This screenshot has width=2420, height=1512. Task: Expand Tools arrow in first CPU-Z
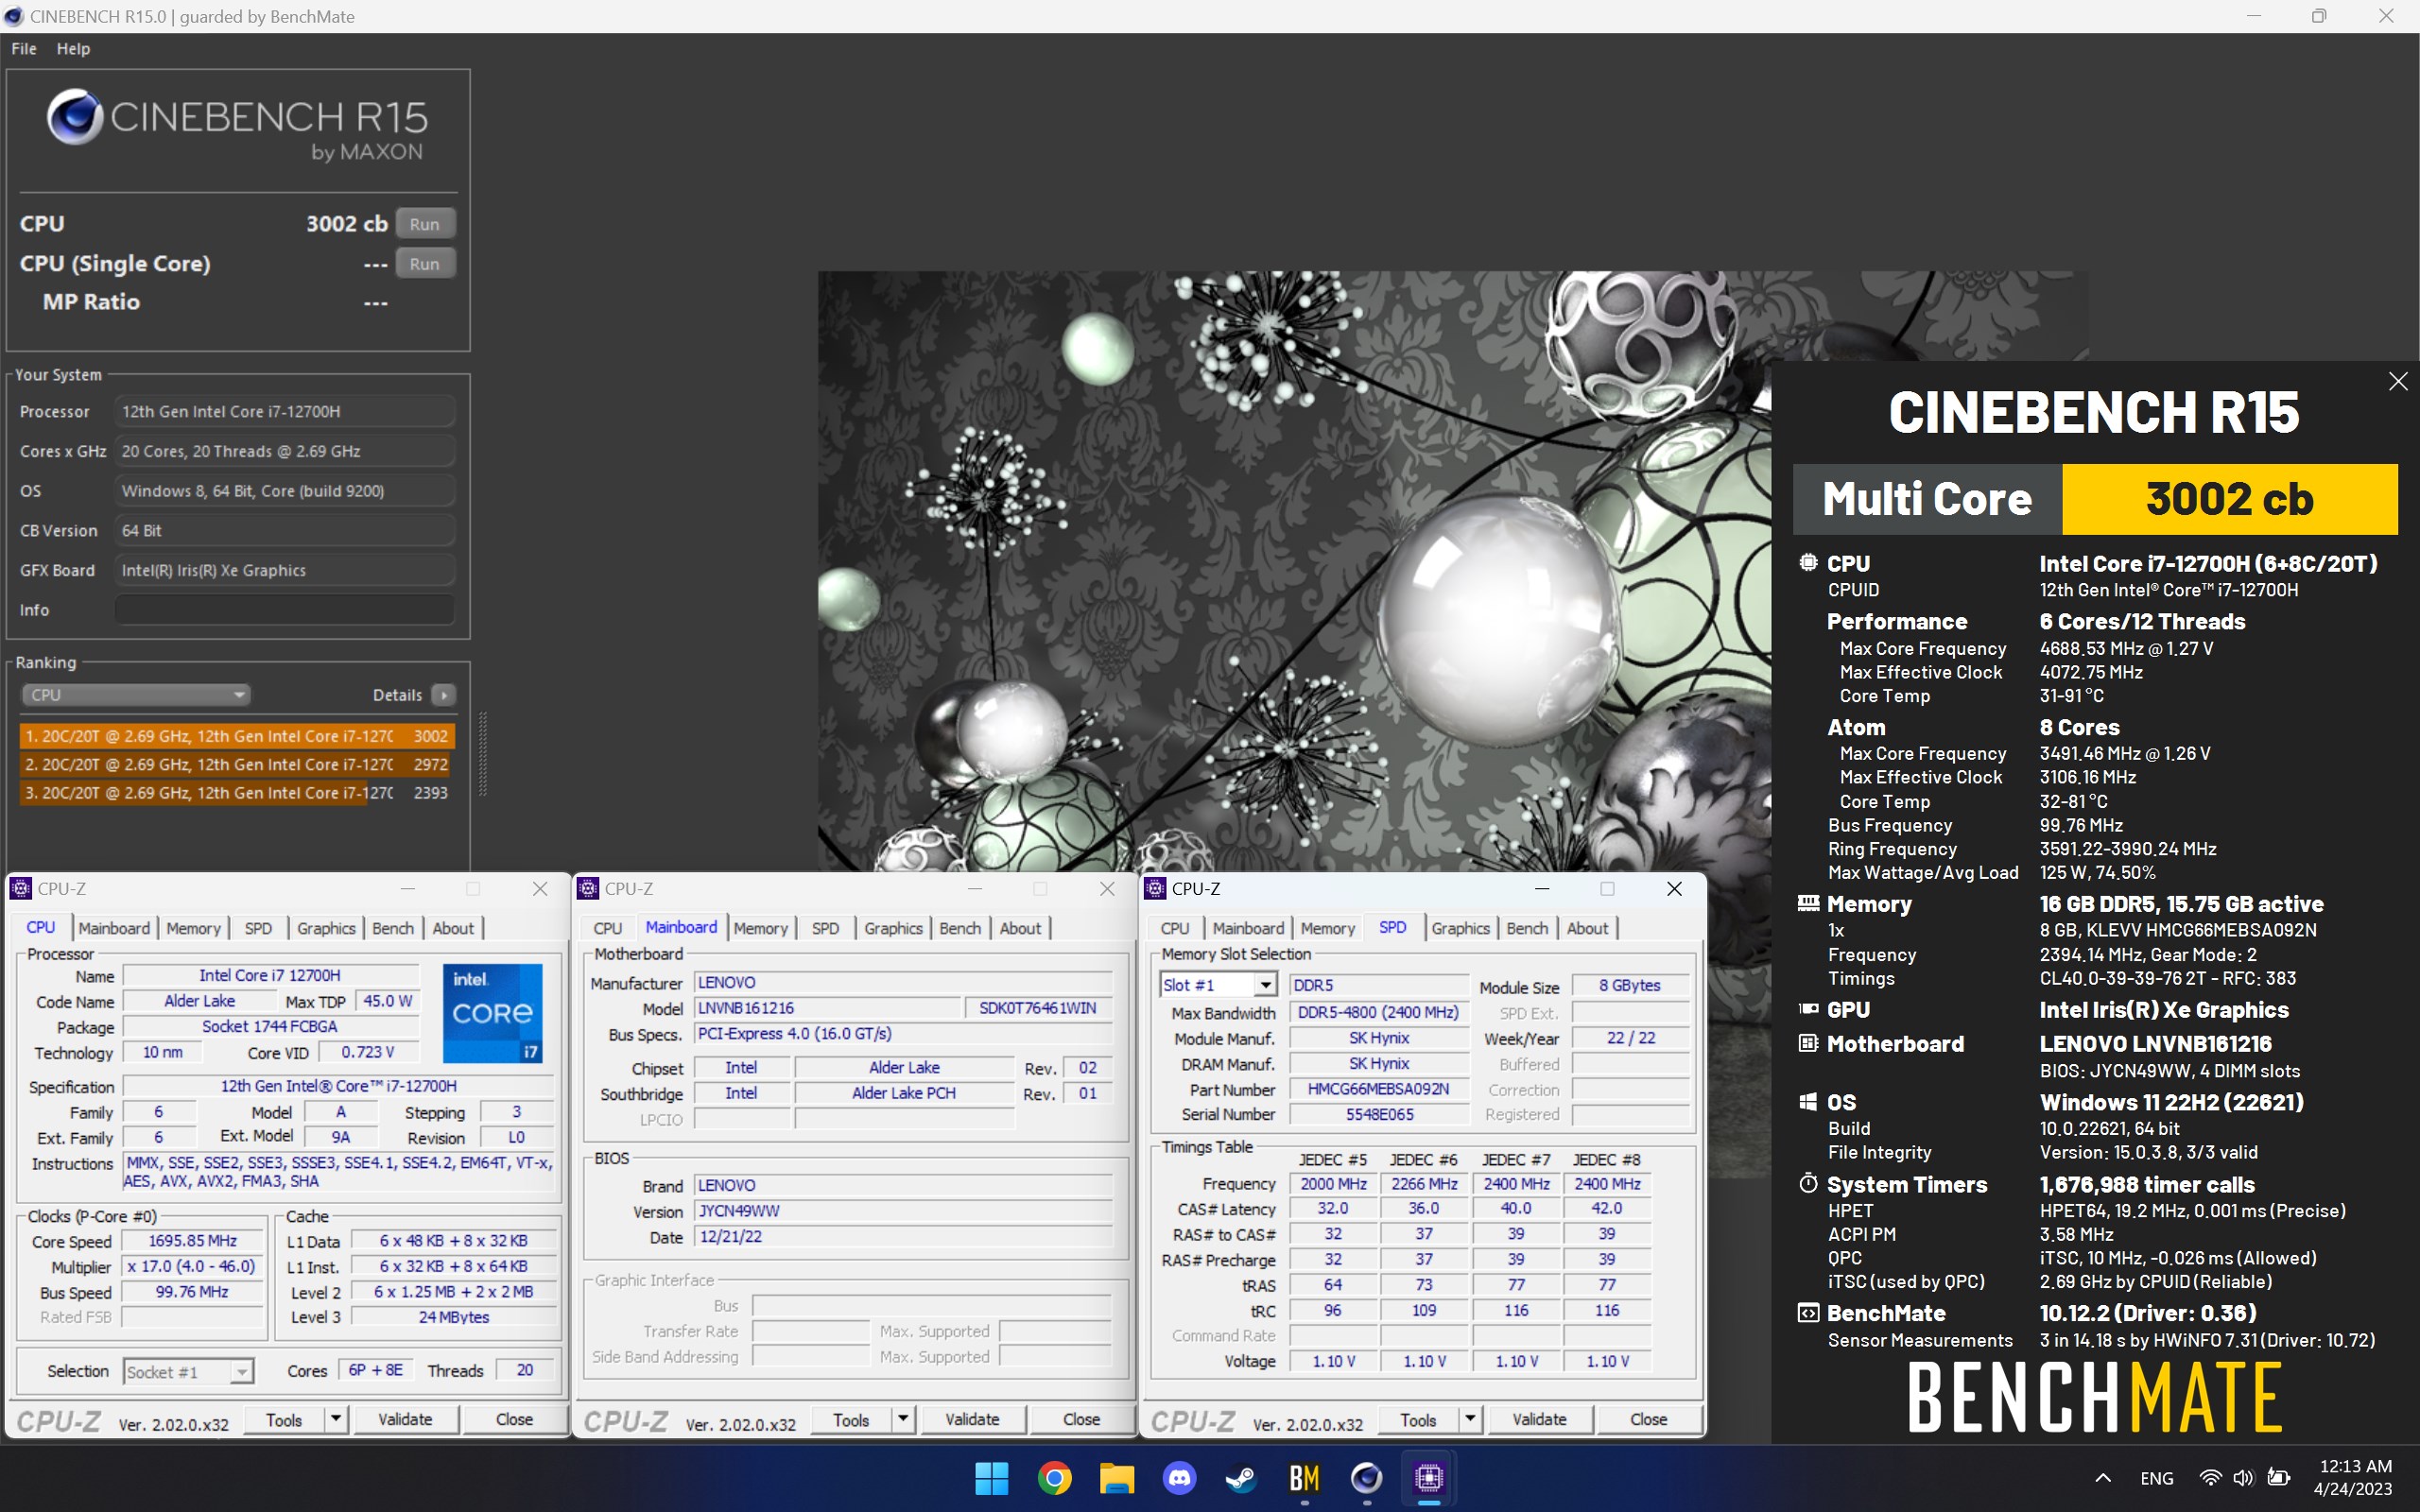(x=336, y=1419)
